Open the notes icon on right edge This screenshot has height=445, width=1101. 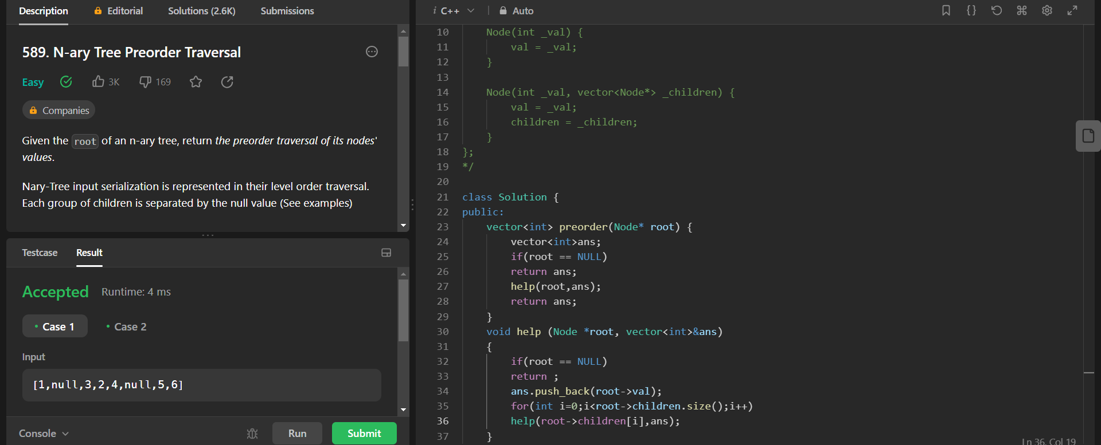coord(1088,136)
